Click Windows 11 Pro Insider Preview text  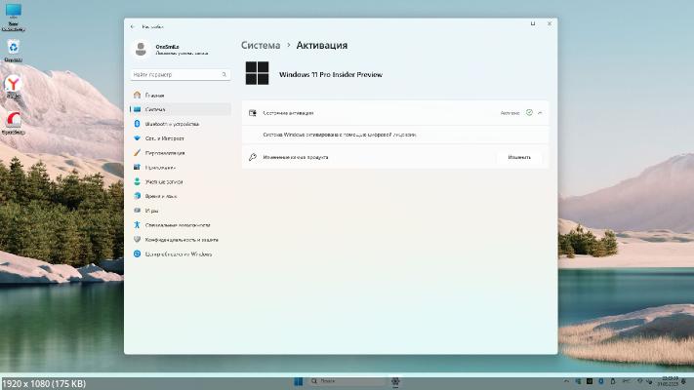pyautogui.click(x=331, y=75)
